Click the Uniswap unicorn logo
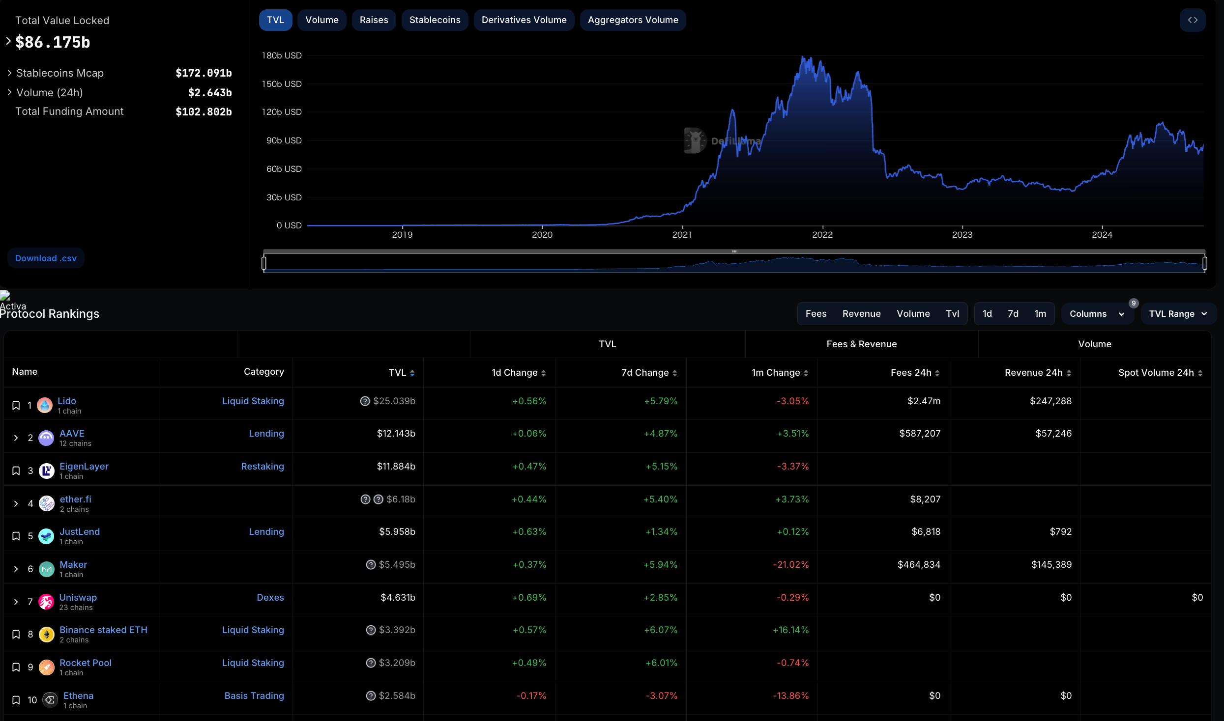The image size is (1224, 721). pyautogui.click(x=46, y=602)
